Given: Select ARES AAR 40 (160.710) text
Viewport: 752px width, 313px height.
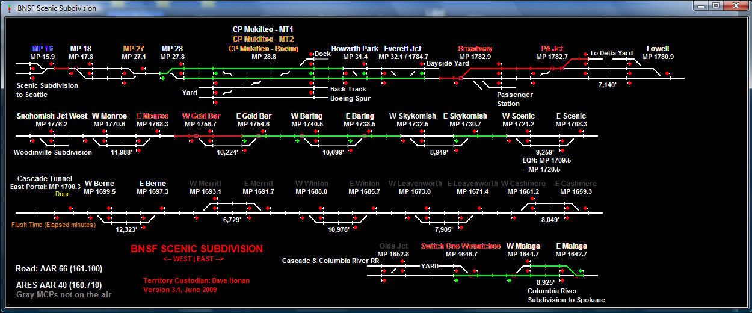Looking at the screenshot, I should (x=60, y=284).
